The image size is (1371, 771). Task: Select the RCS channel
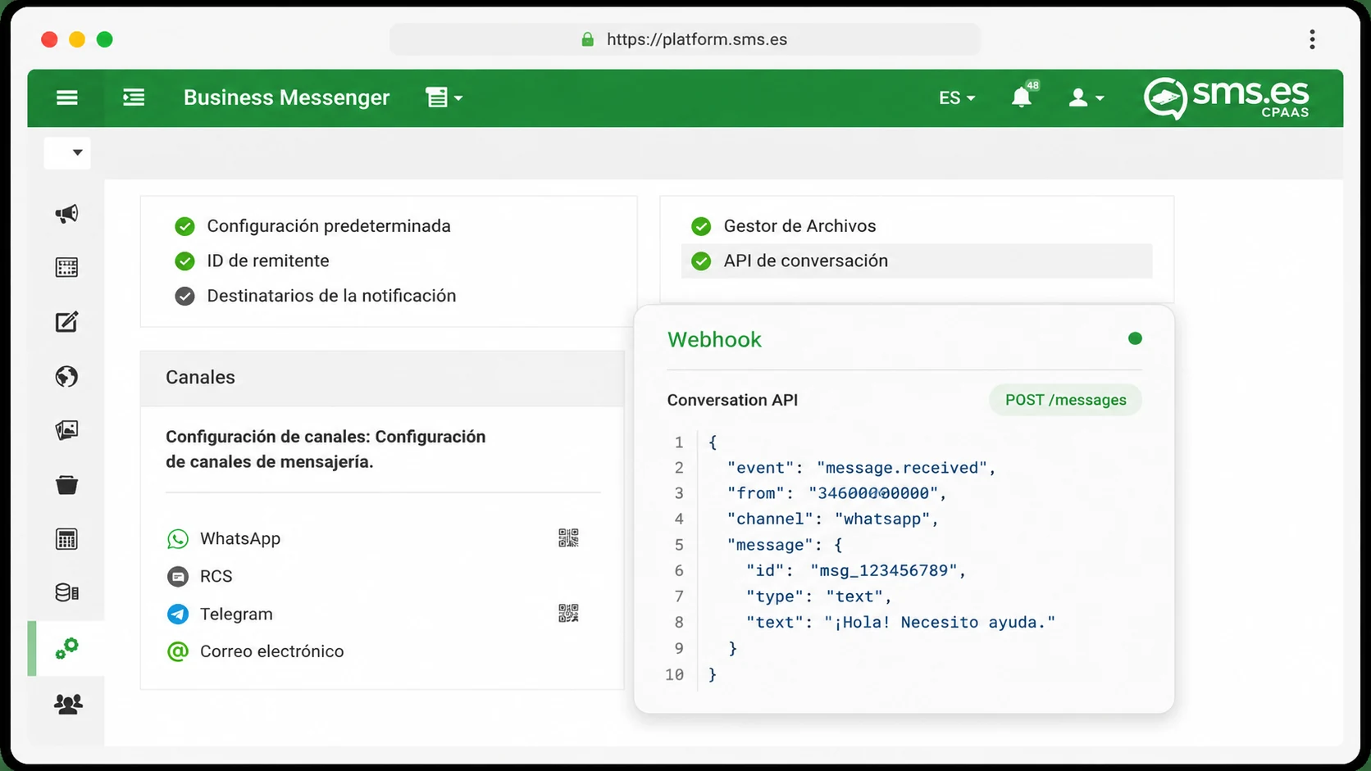pos(216,576)
